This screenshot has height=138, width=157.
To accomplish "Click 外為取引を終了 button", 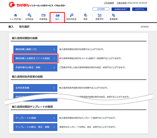I will 121,9.
